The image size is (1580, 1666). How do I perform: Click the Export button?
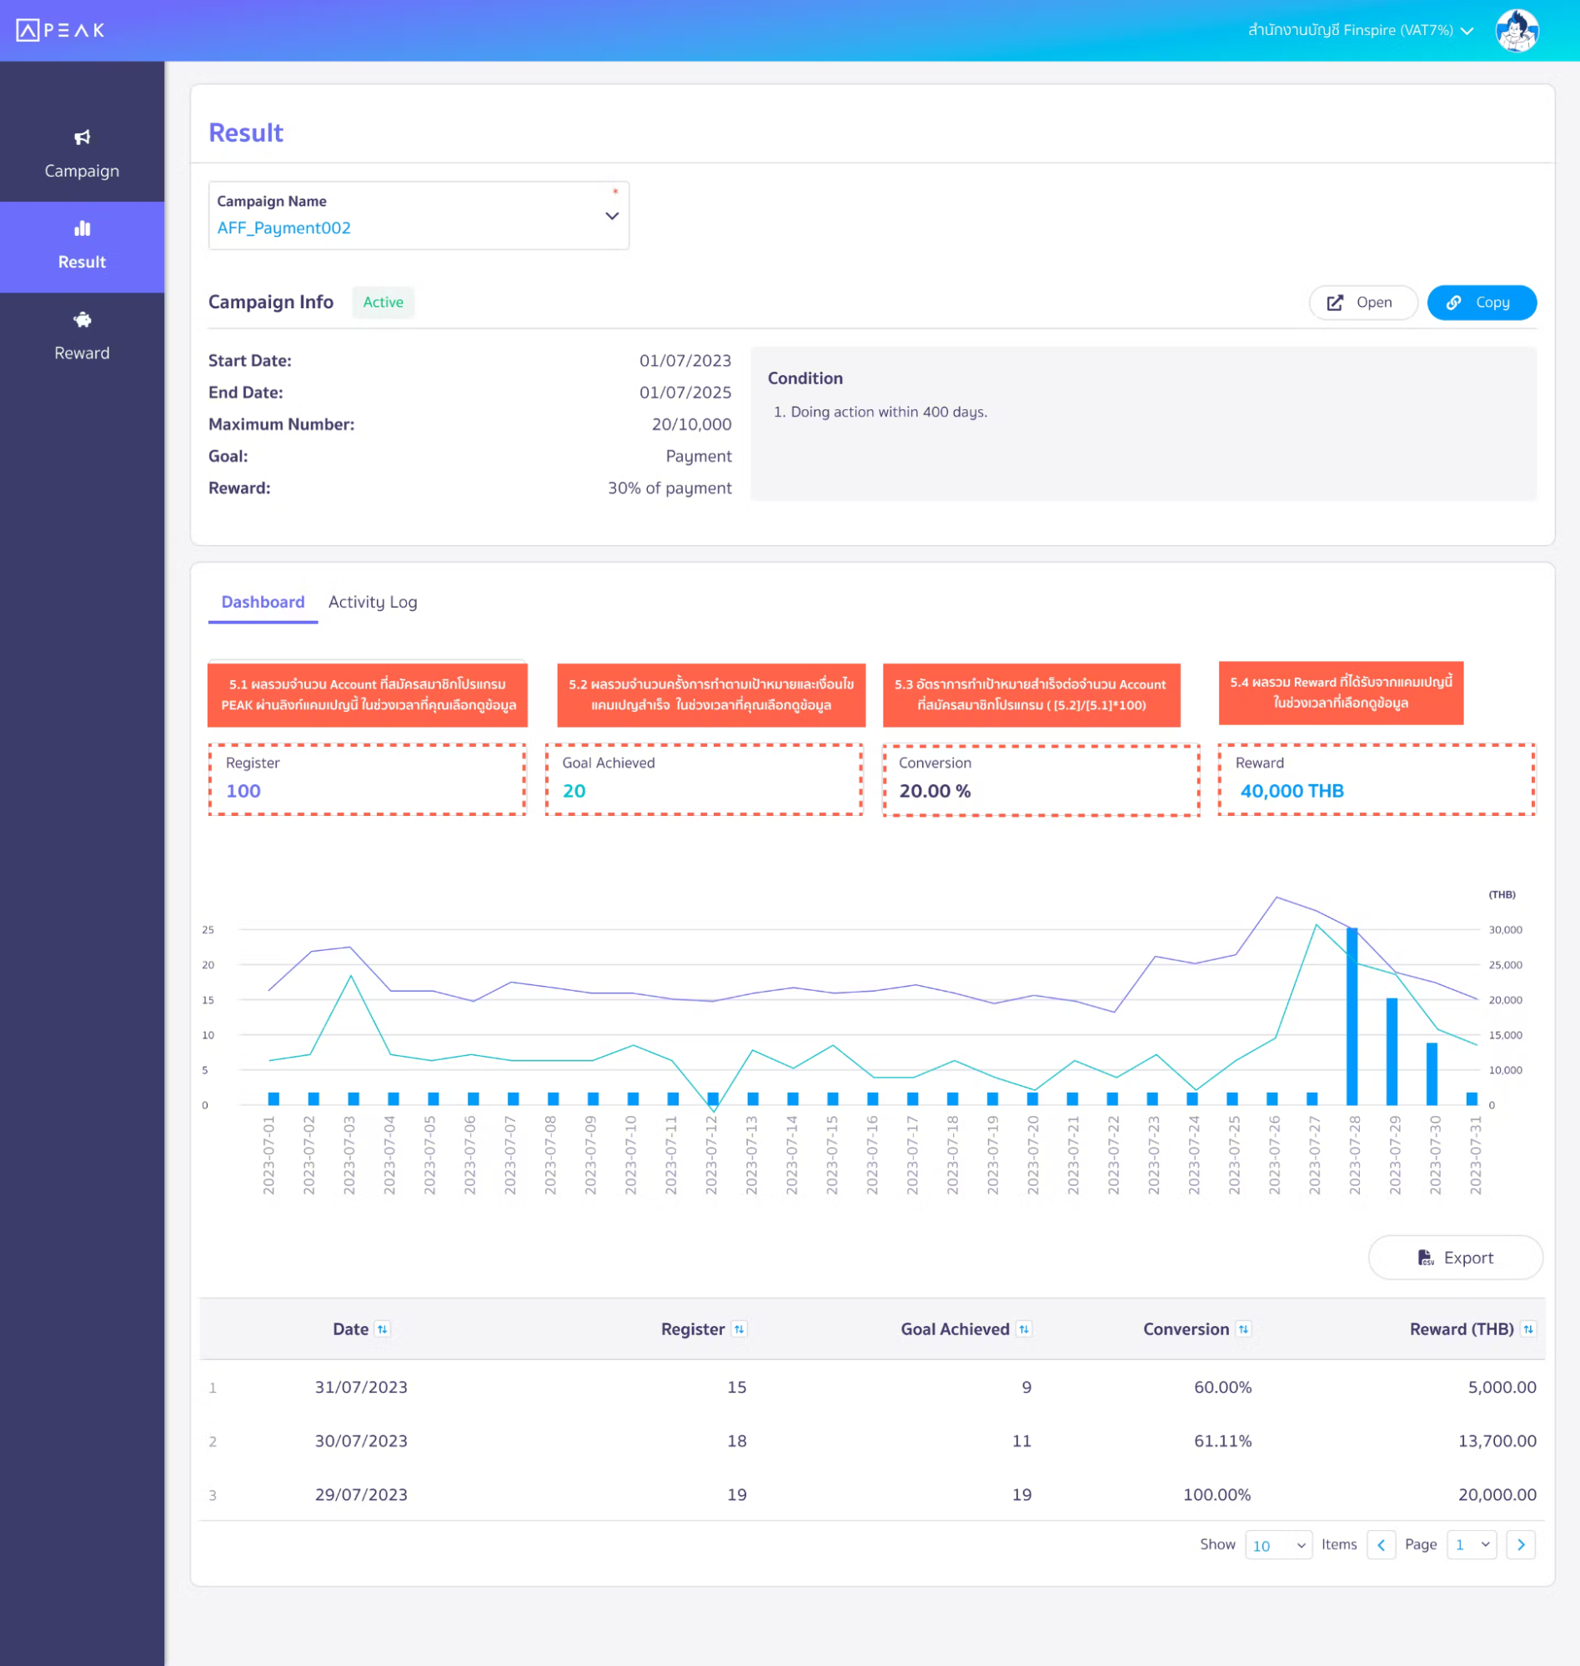[x=1454, y=1257]
